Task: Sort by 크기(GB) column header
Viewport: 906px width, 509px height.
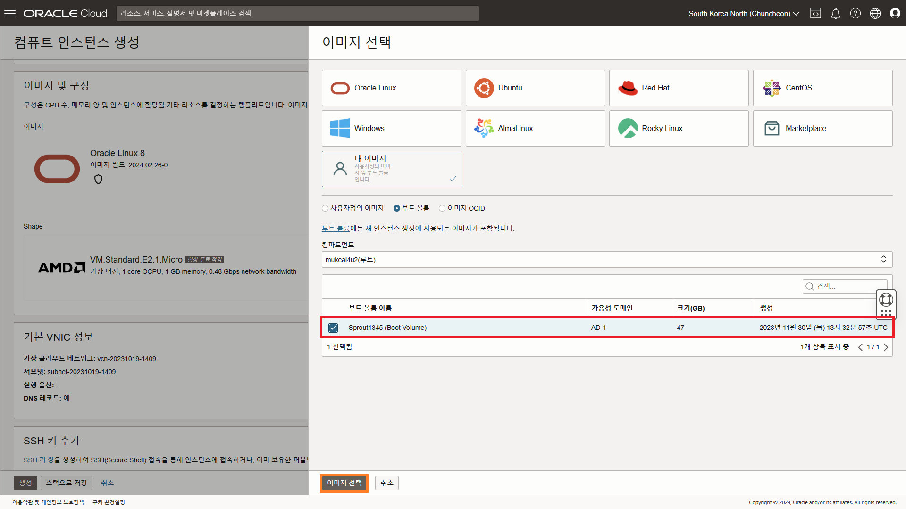Action: (690, 308)
